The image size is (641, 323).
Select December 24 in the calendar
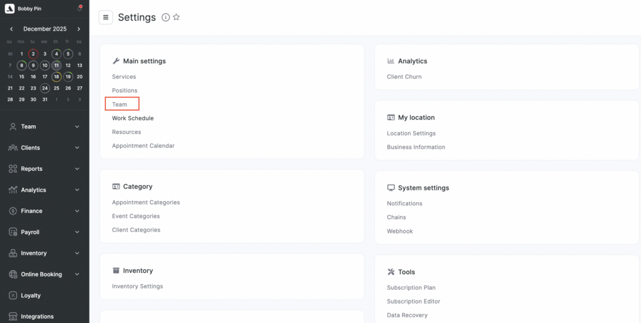(x=45, y=88)
